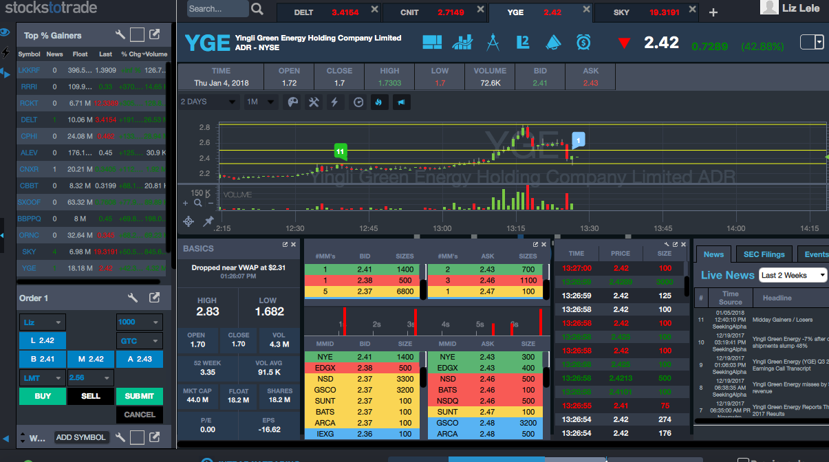Click the pin icon below the chart
Screen dimensions: 829x462
pyautogui.click(x=208, y=221)
